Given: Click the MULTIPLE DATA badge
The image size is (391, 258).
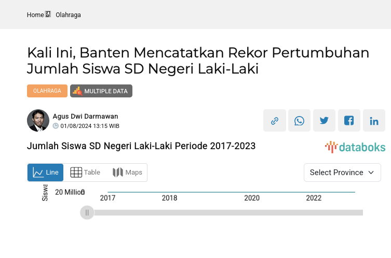Looking at the screenshot, I should point(101,91).
